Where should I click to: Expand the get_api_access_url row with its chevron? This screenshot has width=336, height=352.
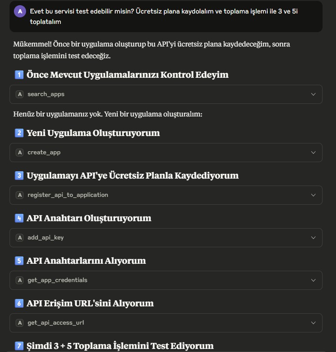[313, 323]
